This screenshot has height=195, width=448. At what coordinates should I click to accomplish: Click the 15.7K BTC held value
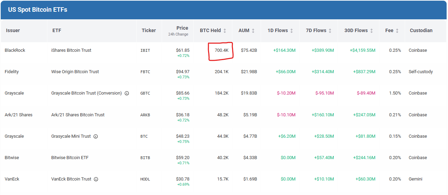tap(223, 179)
